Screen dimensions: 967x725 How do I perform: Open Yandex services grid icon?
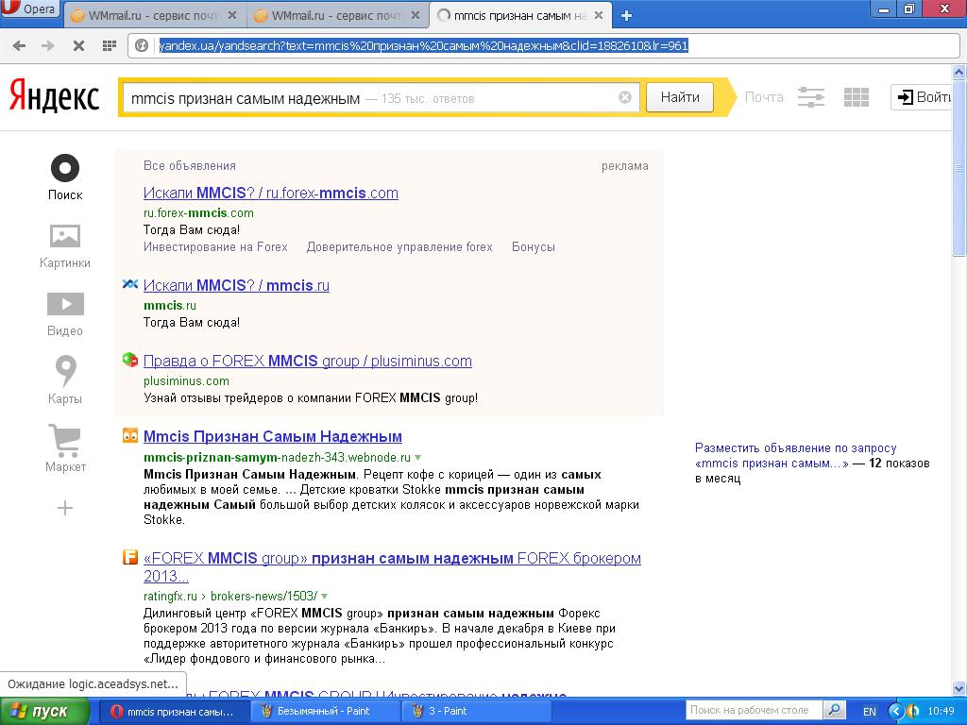click(x=856, y=97)
